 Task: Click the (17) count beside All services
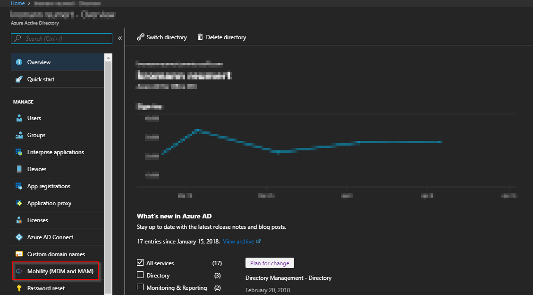click(217, 263)
